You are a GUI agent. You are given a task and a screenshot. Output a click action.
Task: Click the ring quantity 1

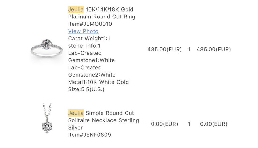pos(189,49)
